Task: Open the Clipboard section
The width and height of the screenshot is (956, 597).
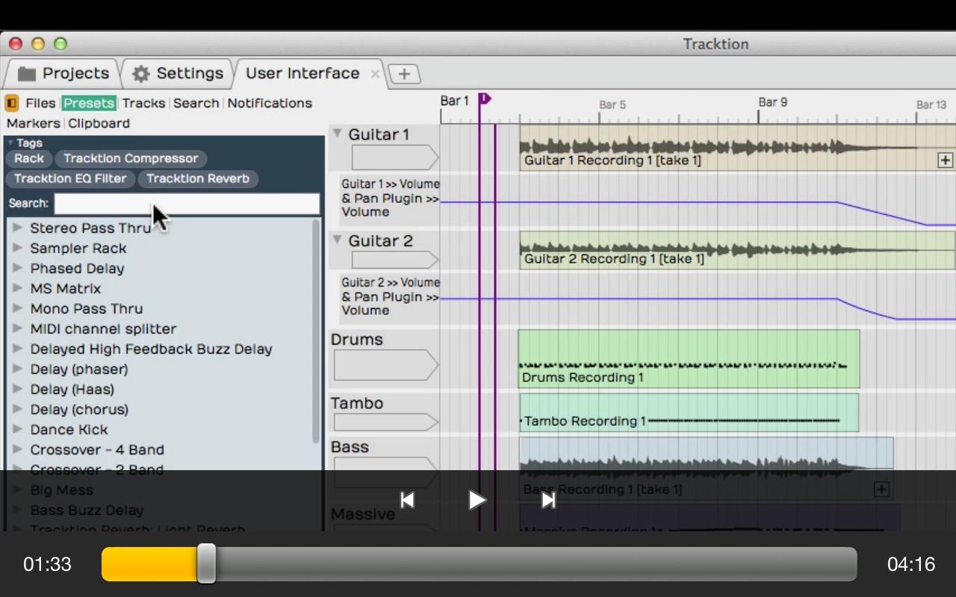Action: [99, 123]
